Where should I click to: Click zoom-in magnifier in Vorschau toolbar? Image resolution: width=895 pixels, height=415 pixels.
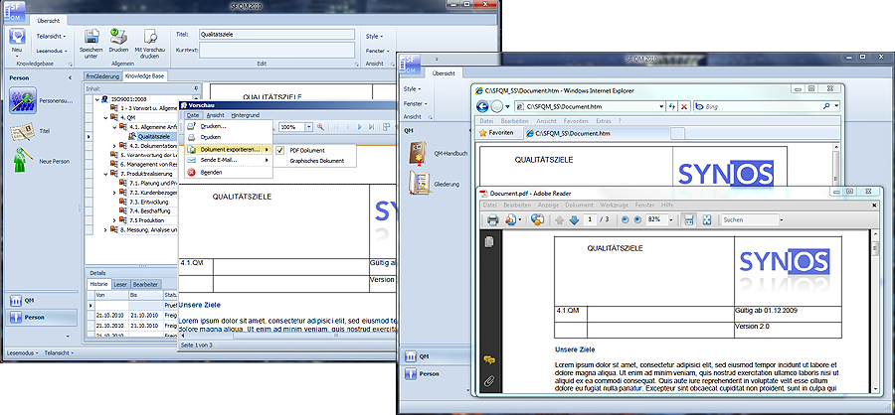click(x=321, y=127)
